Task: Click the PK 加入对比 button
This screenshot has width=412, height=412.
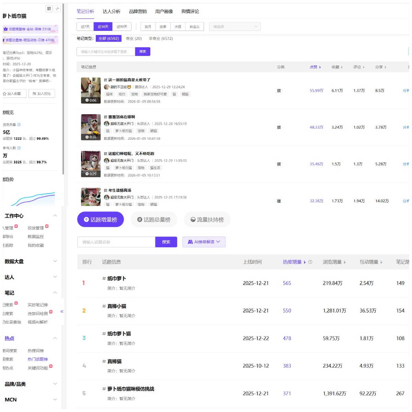Action: click(42, 93)
